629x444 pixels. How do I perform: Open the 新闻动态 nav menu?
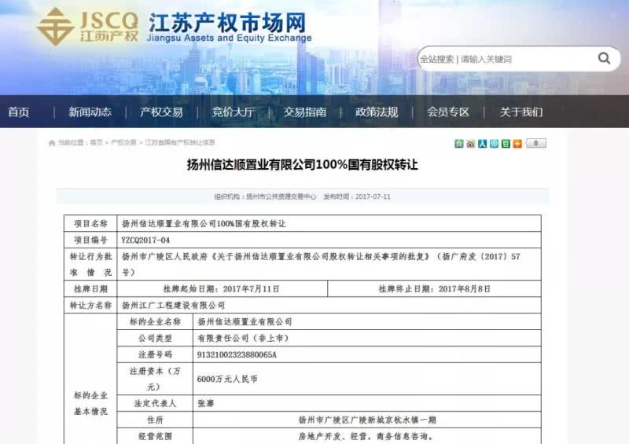(x=90, y=112)
